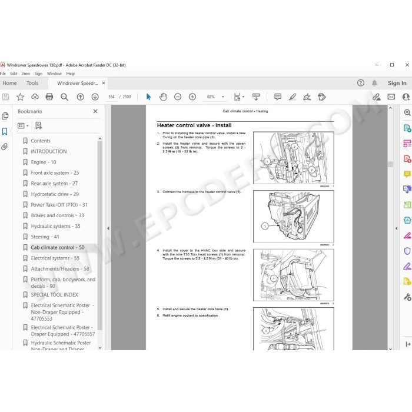The image size is (412, 412).
Task: Select the highlighter pen tool
Action: click(293, 97)
